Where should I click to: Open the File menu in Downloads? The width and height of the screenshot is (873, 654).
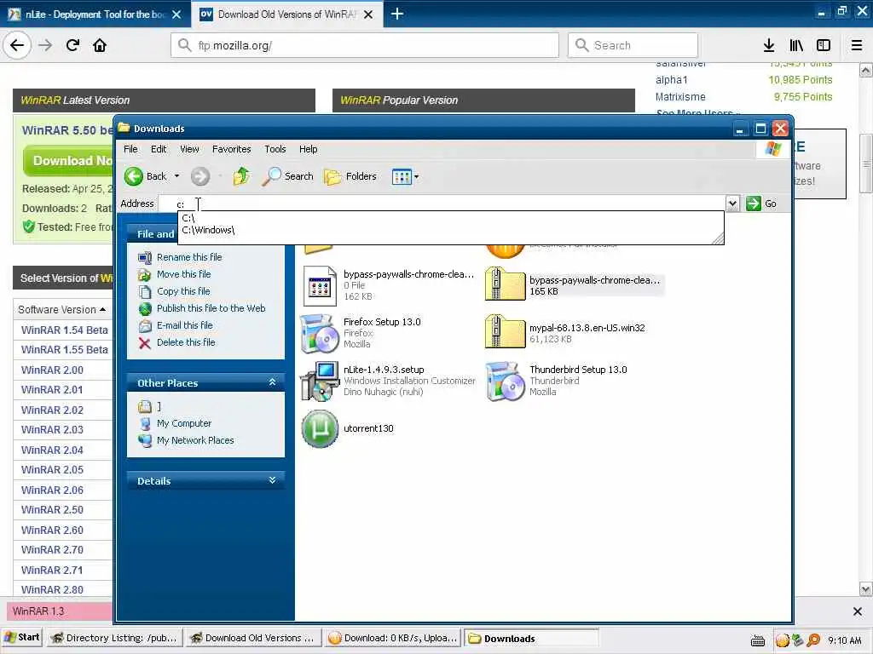(130, 149)
